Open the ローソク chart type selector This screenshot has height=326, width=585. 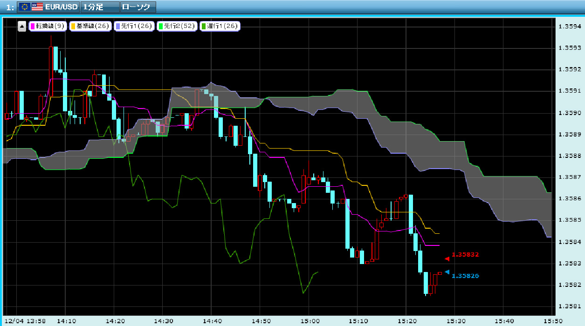pos(138,7)
